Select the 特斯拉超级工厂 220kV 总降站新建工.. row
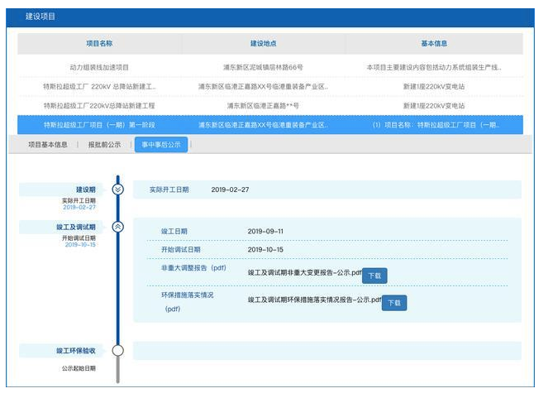The height and width of the screenshot is (398, 553). 270,87
